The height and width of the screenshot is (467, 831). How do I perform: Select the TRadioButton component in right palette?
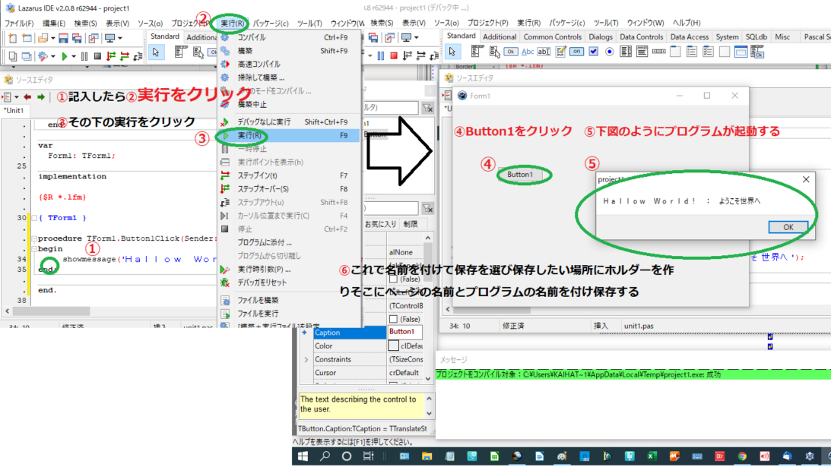tap(610, 52)
